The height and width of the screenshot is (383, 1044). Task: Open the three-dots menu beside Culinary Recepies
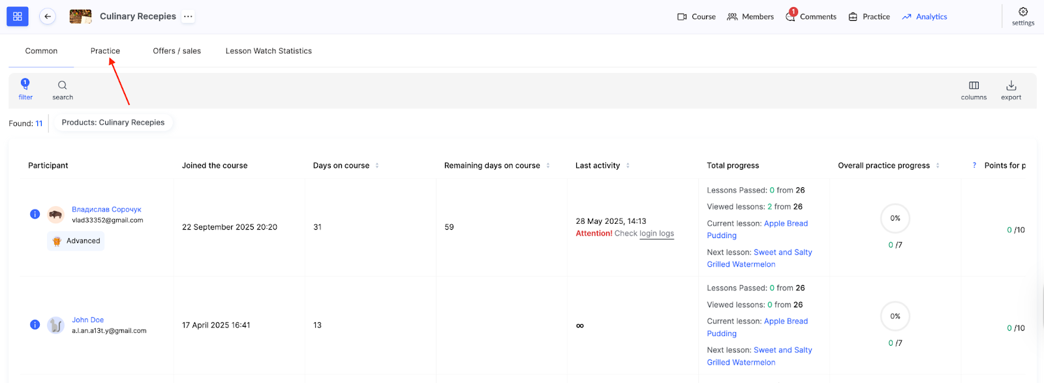[188, 16]
